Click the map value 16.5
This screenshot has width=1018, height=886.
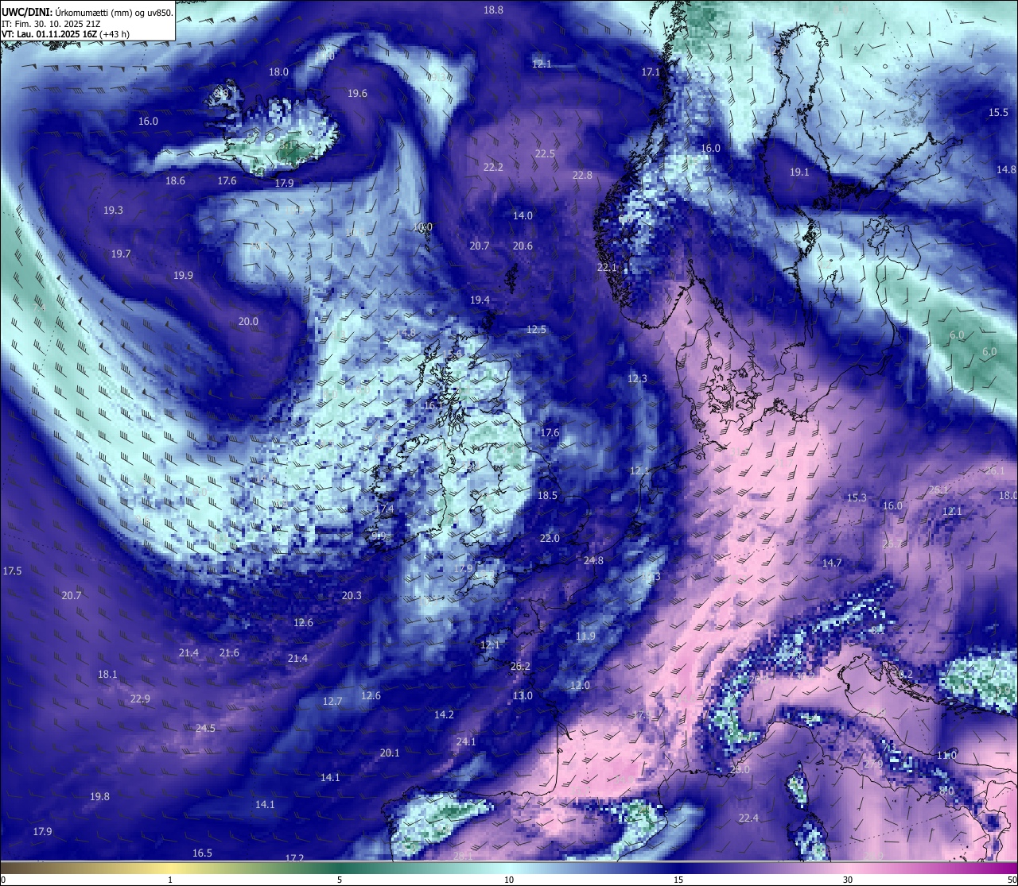click(x=202, y=853)
